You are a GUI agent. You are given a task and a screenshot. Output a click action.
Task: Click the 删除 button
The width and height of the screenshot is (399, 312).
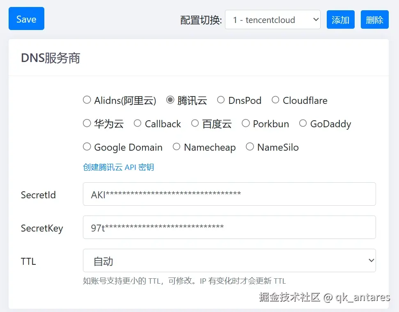point(374,20)
